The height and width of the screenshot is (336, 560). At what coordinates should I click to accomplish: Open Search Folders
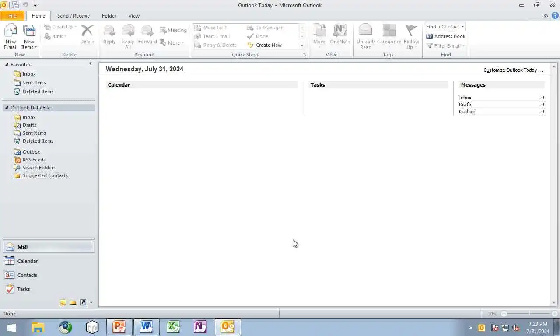[x=39, y=168]
